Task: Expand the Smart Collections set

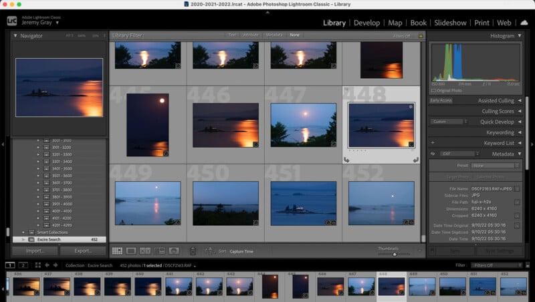Action: coord(23,232)
